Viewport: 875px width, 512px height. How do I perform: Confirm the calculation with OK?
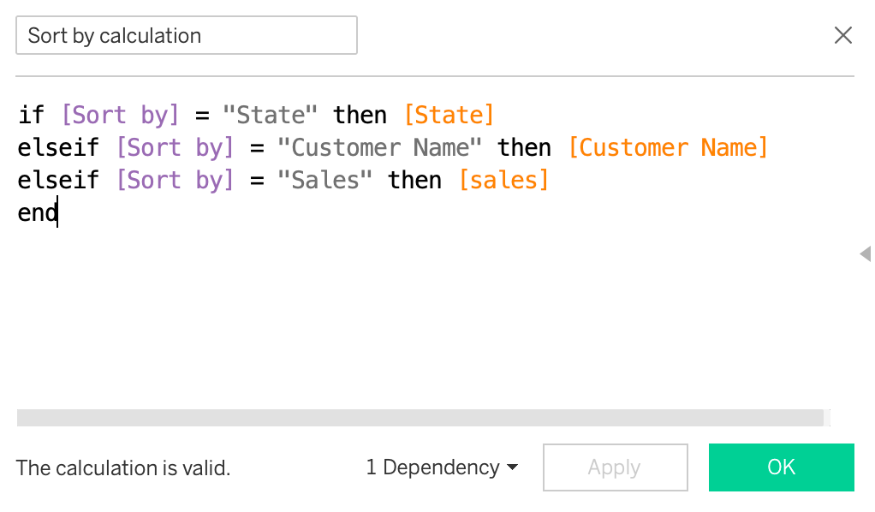pos(781,467)
